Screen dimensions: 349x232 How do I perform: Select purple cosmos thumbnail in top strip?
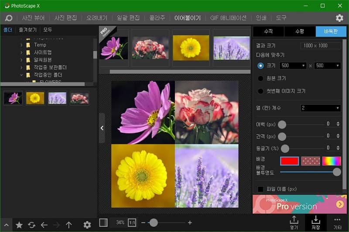(114, 48)
